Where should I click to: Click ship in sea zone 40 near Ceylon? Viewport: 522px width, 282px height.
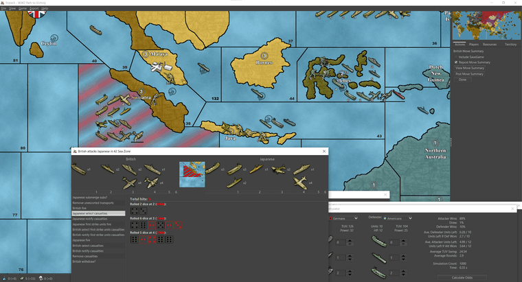pos(95,30)
